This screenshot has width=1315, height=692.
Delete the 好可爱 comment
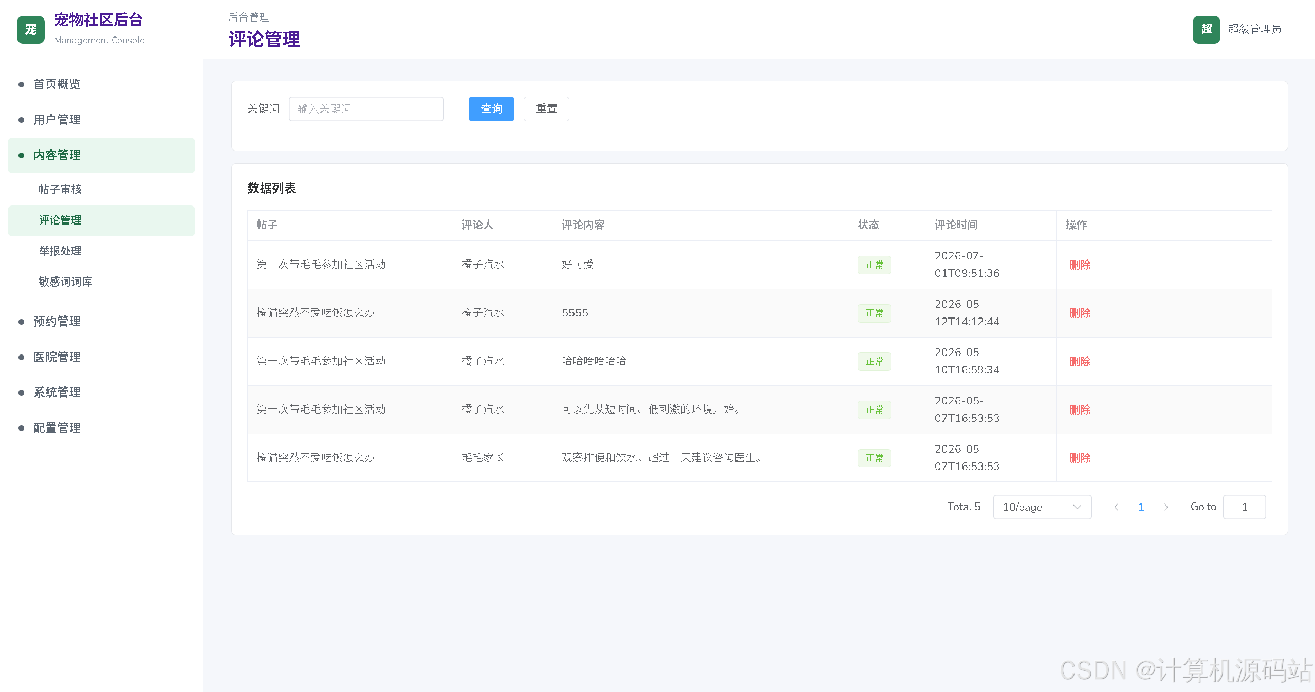pyautogui.click(x=1080, y=265)
